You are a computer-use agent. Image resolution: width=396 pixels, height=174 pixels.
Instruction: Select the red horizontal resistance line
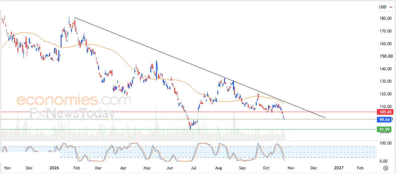tap(188, 112)
